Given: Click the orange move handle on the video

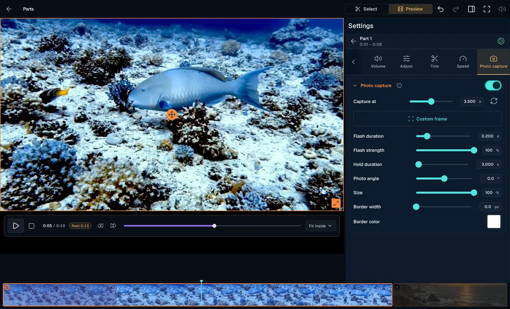Looking at the screenshot, I should pyautogui.click(x=172, y=115).
